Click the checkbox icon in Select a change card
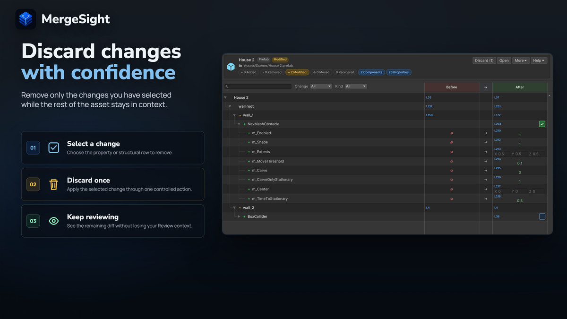This screenshot has height=319, width=567. point(54,147)
